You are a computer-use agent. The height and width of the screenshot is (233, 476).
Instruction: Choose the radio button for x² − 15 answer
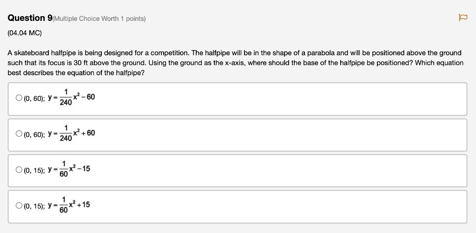coord(19,170)
